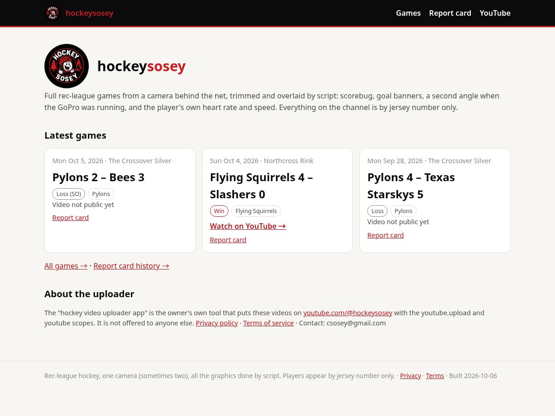This screenshot has height=416, width=555.
Task: Click the footer Privacy link
Action: point(411,376)
